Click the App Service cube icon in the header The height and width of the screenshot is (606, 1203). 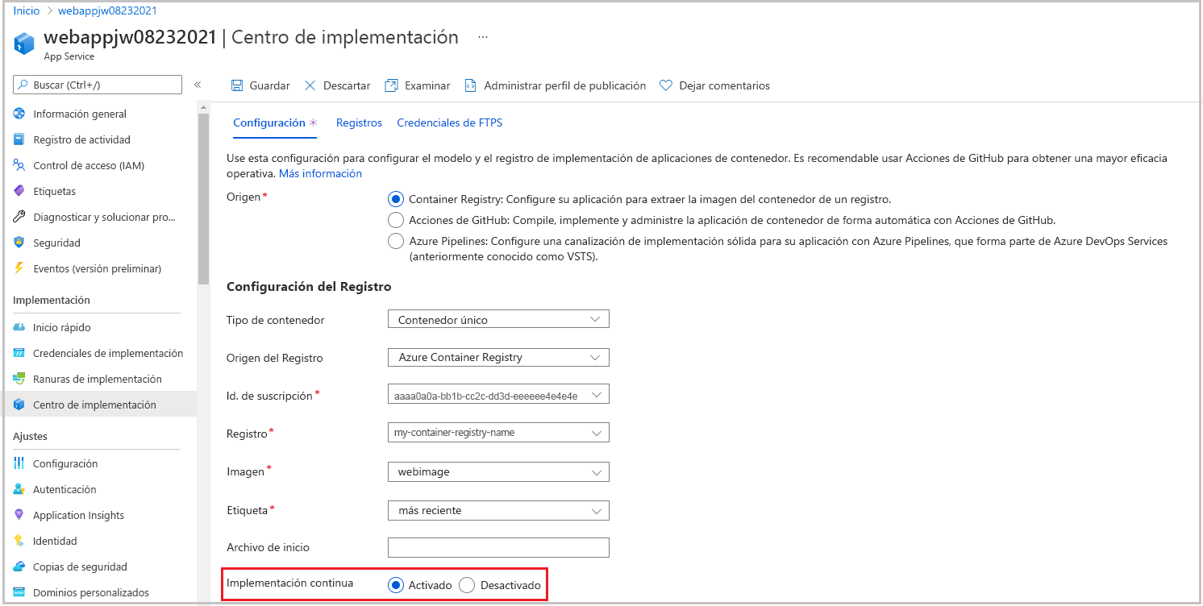click(x=24, y=44)
